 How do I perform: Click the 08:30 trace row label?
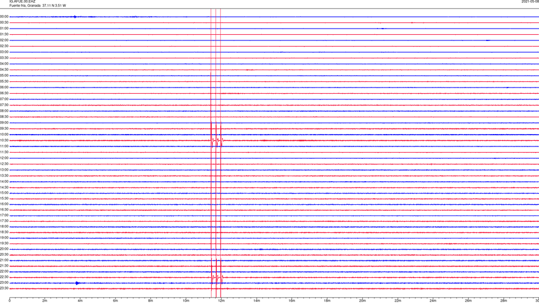[4, 117]
